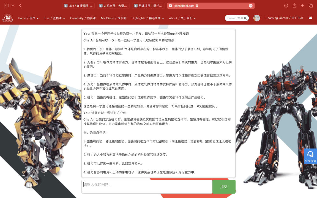Expand the Home / 首页 dropdown
Viewport: 317px width, 198px height.
pos(28,18)
